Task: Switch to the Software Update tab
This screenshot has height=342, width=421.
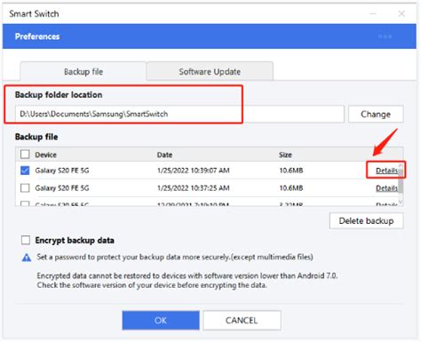Action: 210,71
